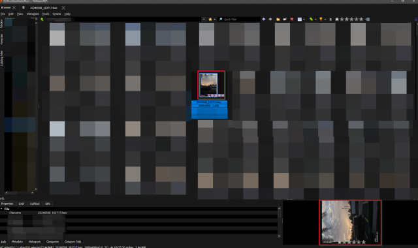
Task: Go forward with the right arrow icon
Action: pos(270,19)
